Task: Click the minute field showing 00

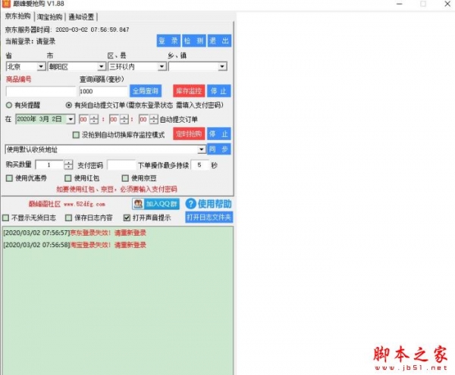Action: pyautogui.click(x=115, y=119)
